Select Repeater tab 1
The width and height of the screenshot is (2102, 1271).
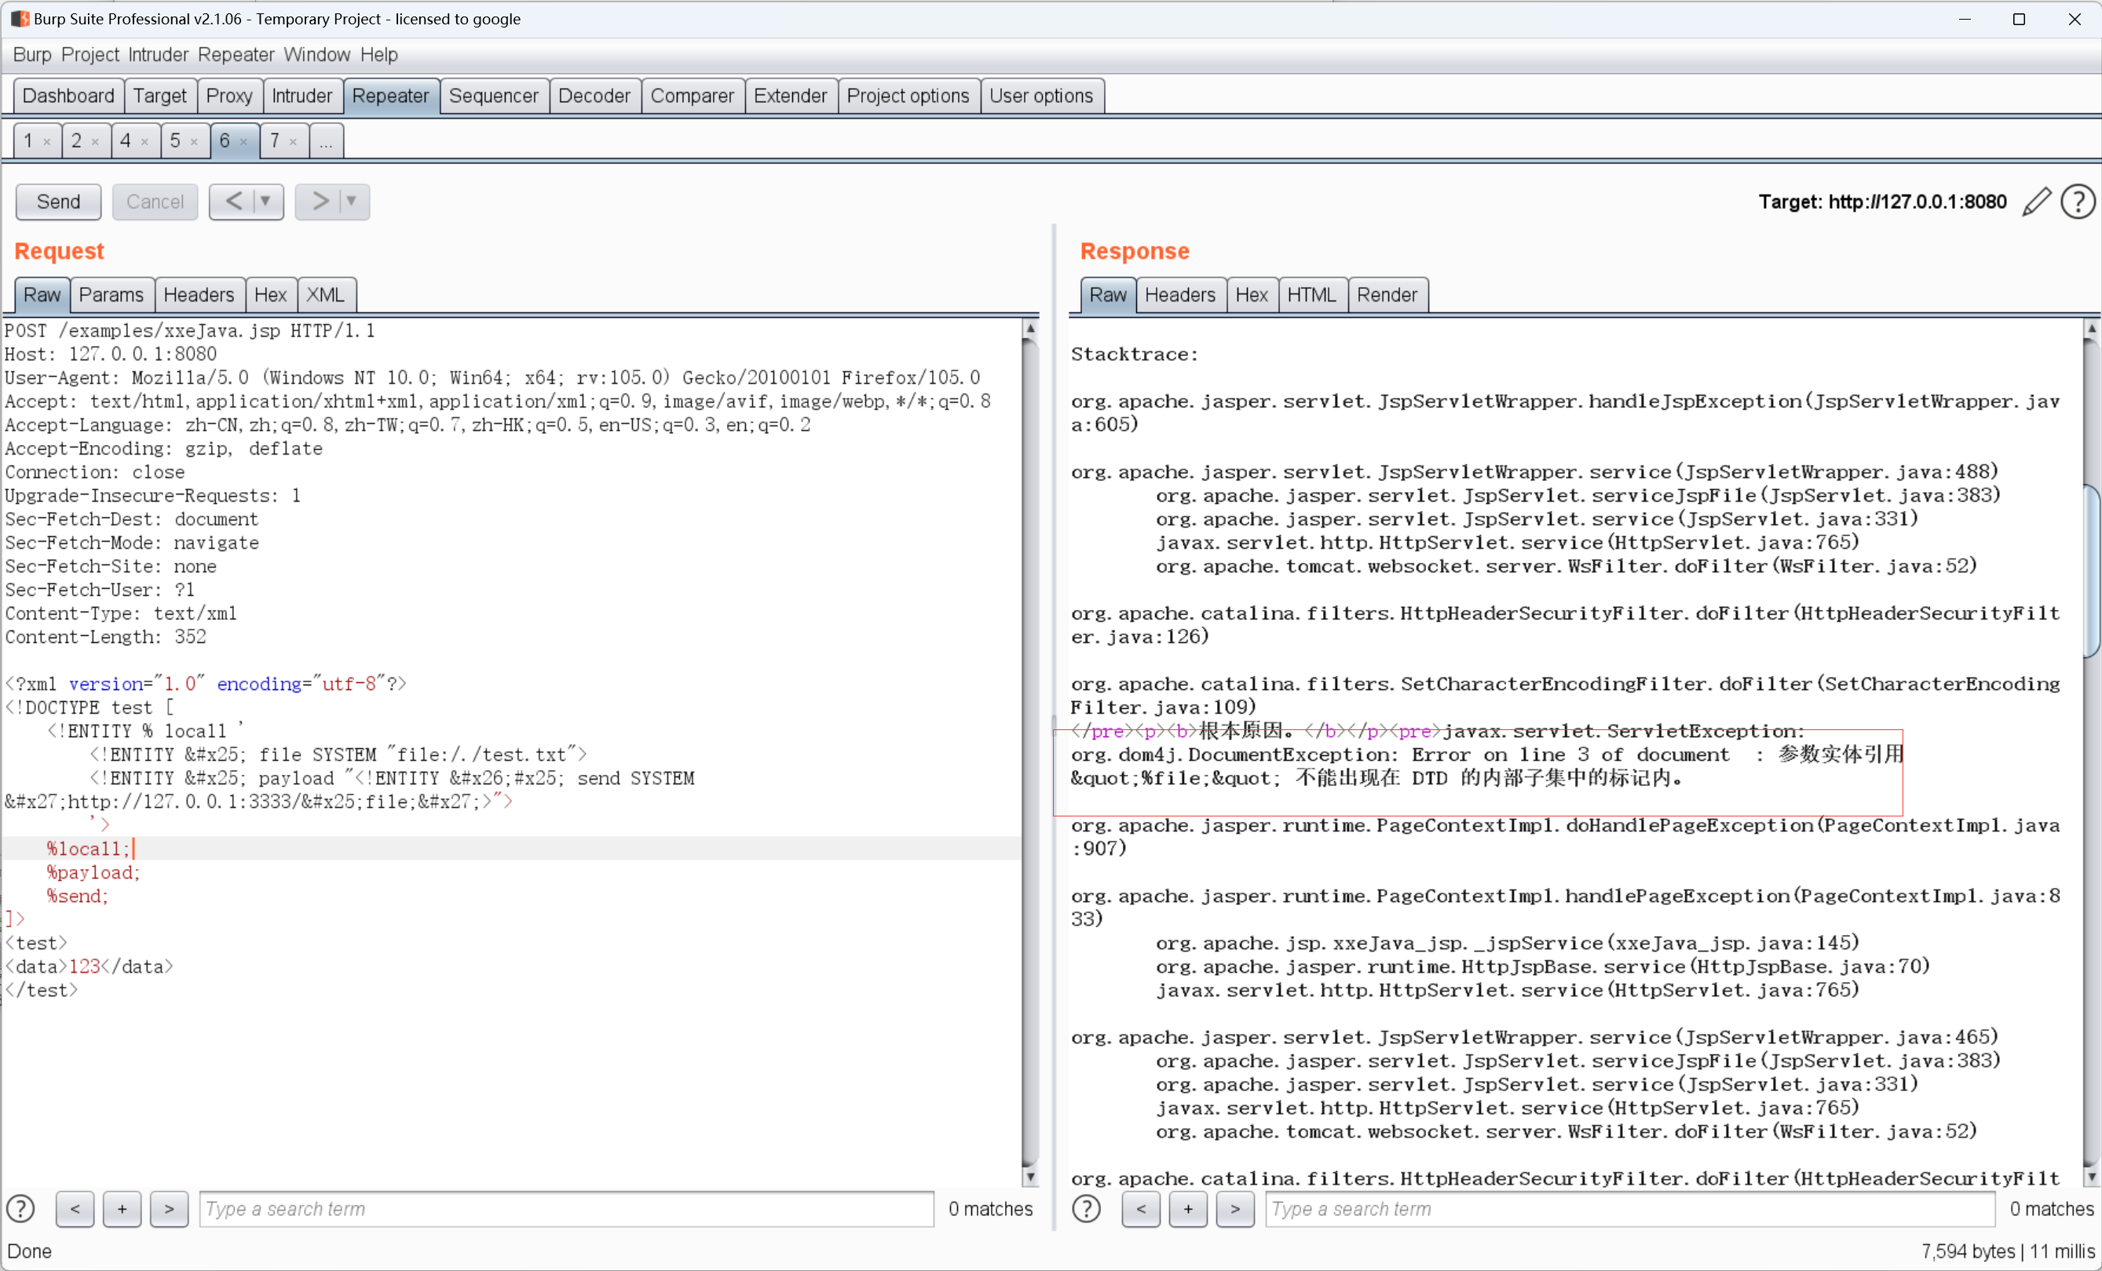coord(28,141)
